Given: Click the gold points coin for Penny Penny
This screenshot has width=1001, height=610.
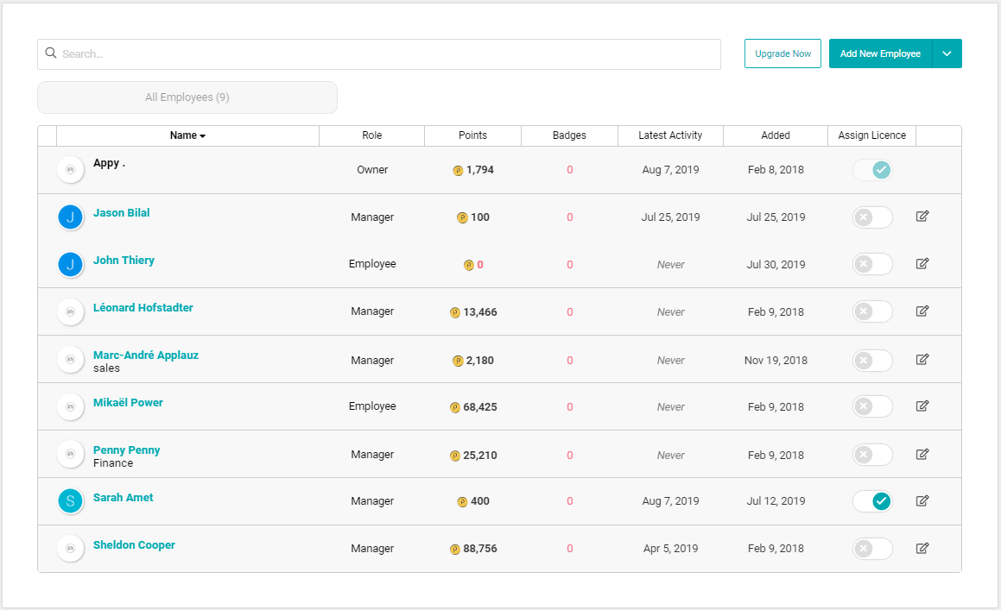Looking at the screenshot, I should (x=455, y=456).
